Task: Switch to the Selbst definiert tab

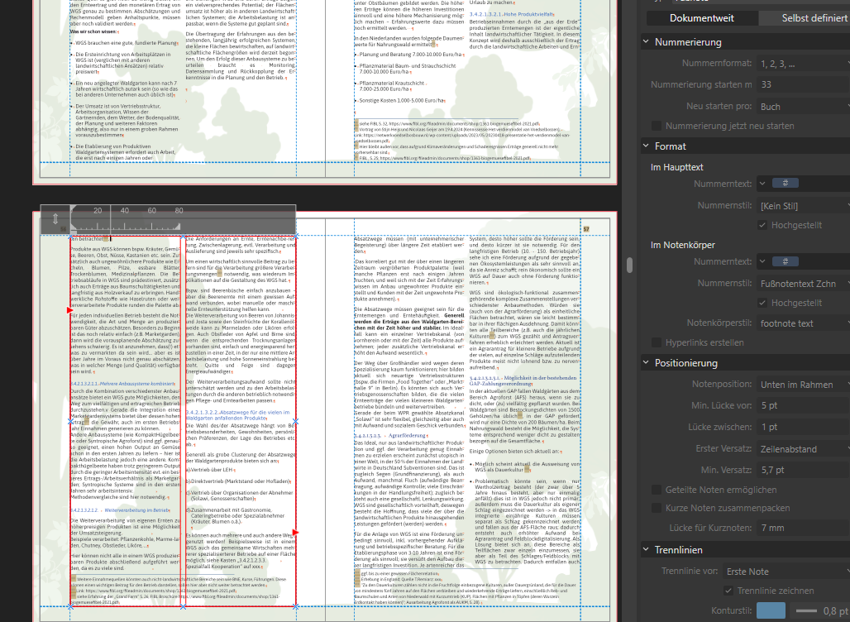Action: coord(805,18)
